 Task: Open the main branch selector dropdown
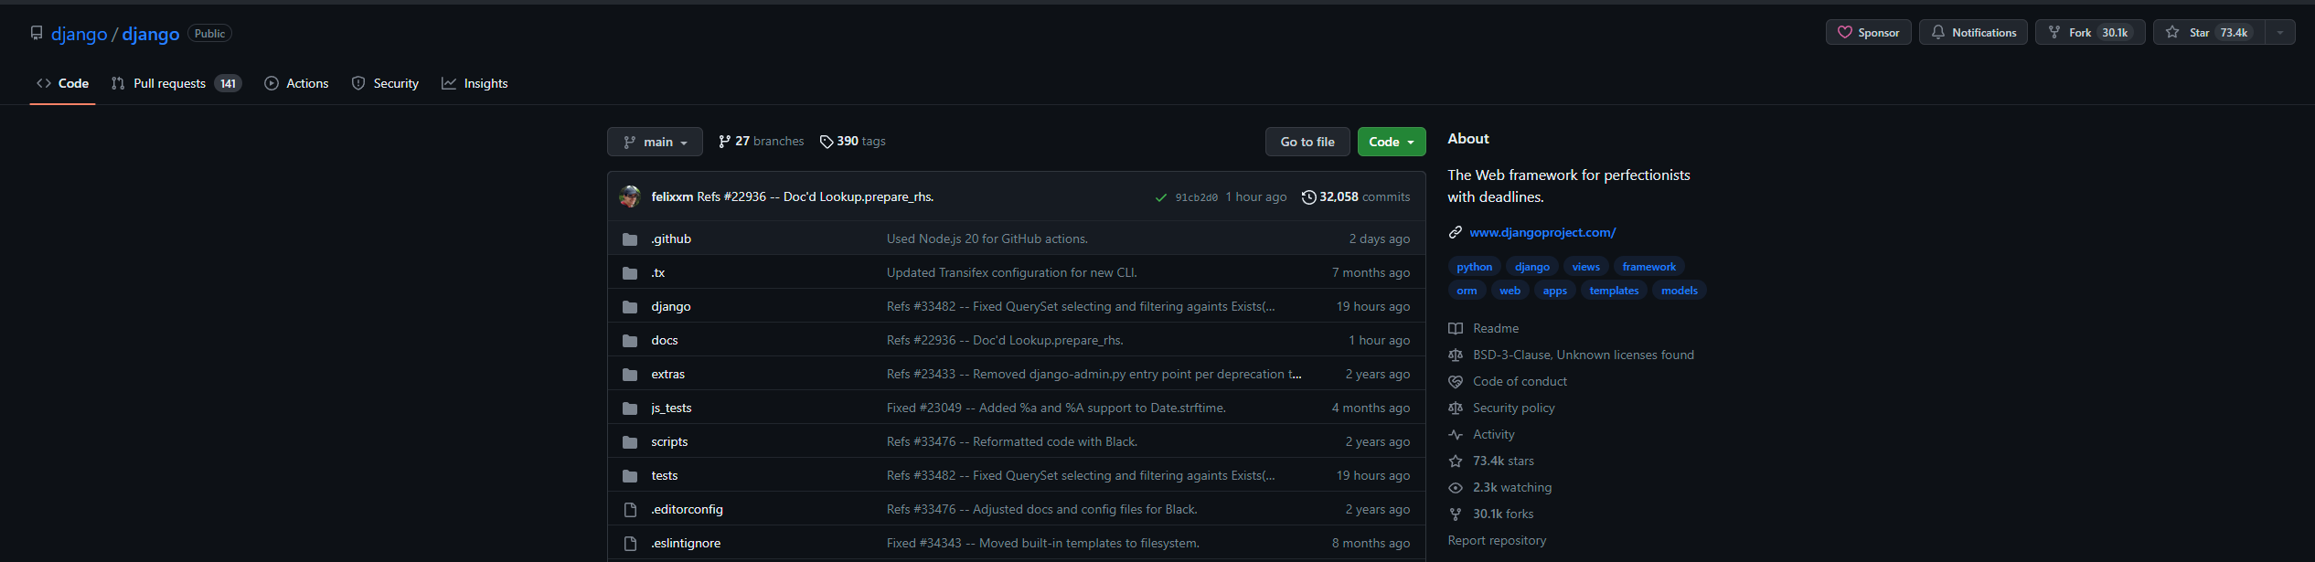(655, 142)
